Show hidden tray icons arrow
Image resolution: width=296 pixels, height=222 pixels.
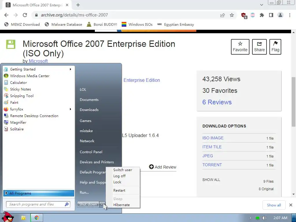[x=251, y=218]
